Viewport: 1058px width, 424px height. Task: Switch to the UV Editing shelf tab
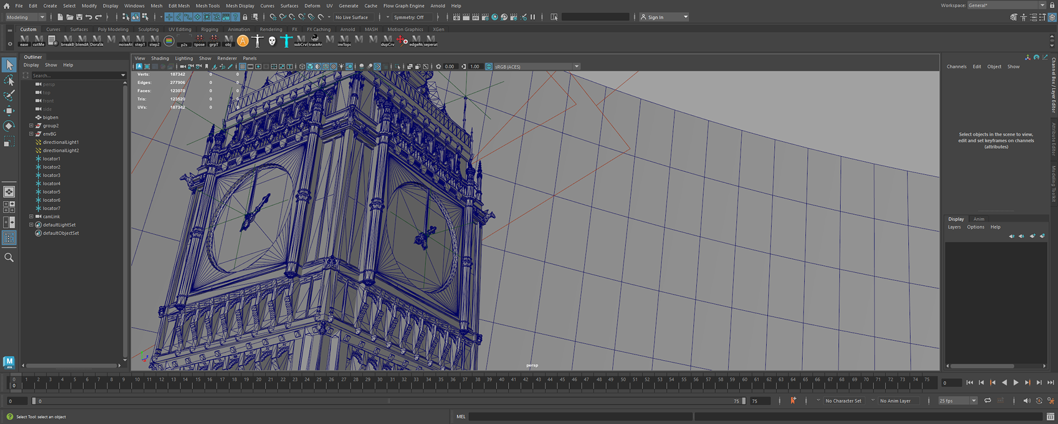coord(180,29)
